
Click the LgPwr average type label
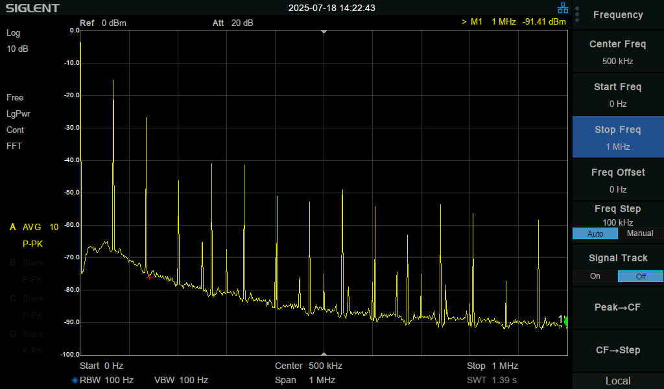coord(18,114)
